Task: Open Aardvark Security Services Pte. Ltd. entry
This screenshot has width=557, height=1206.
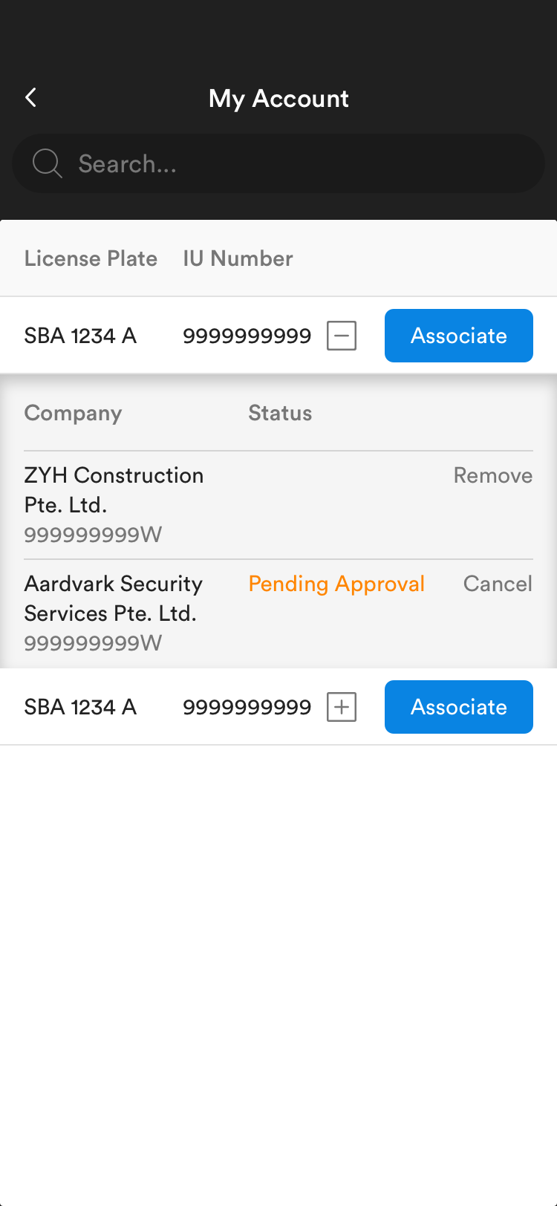Action: 113,599
